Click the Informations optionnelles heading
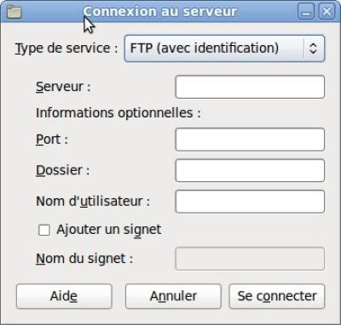Viewport: 341px width, 325px height. (118, 113)
